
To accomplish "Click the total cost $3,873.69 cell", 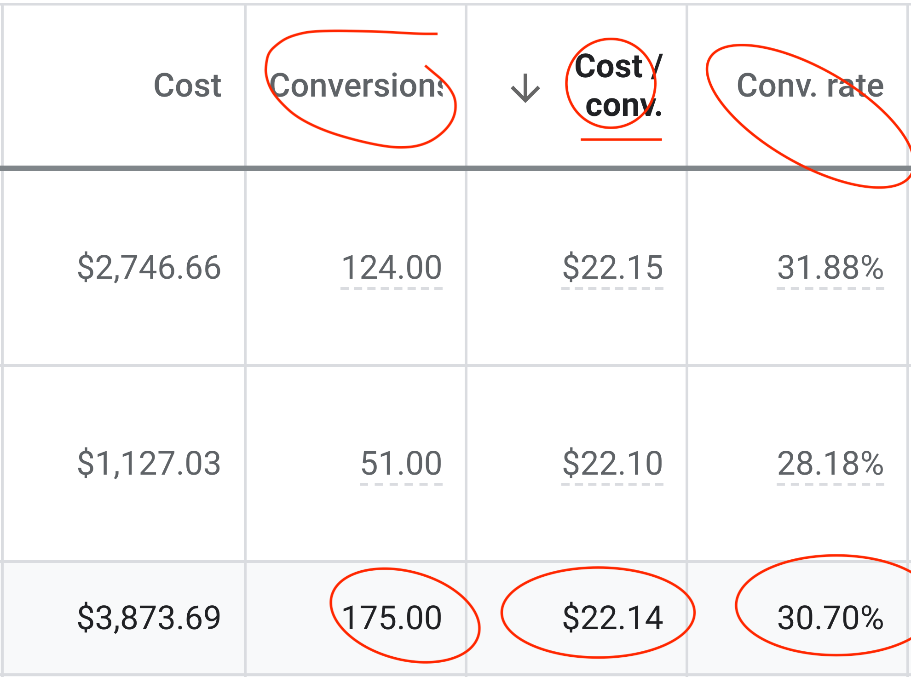I will (149, 617).
